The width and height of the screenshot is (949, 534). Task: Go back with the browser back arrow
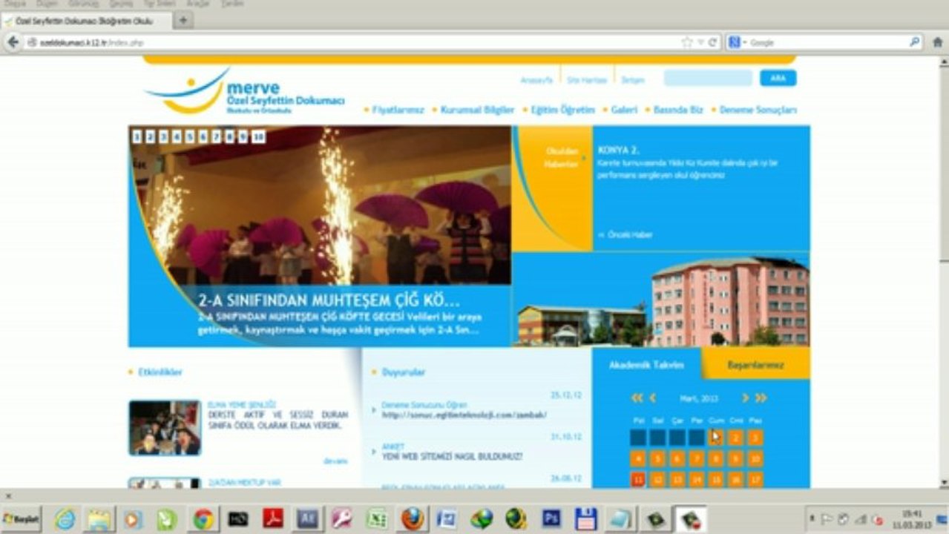coord(13,42)
